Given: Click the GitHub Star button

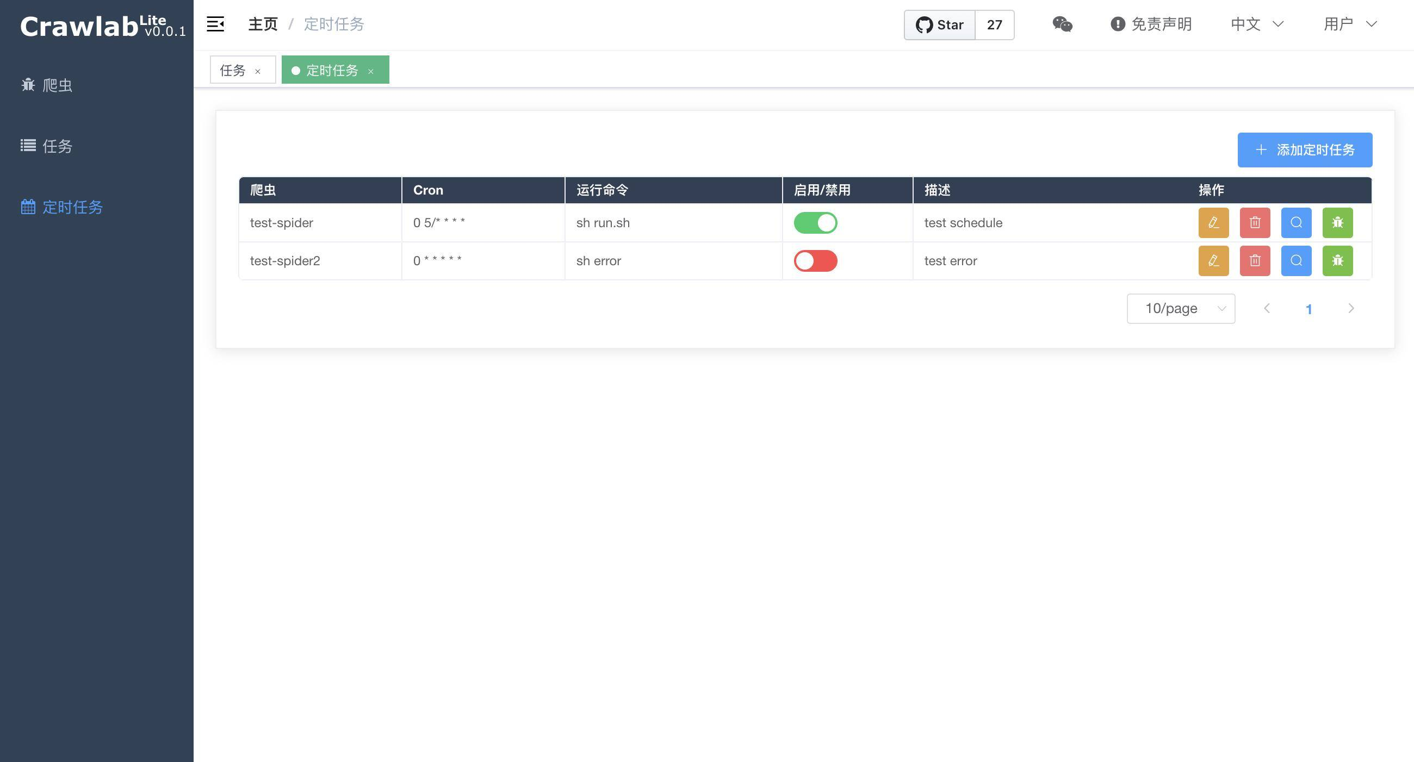Looking at the screenshot, I should coord(940,24).
